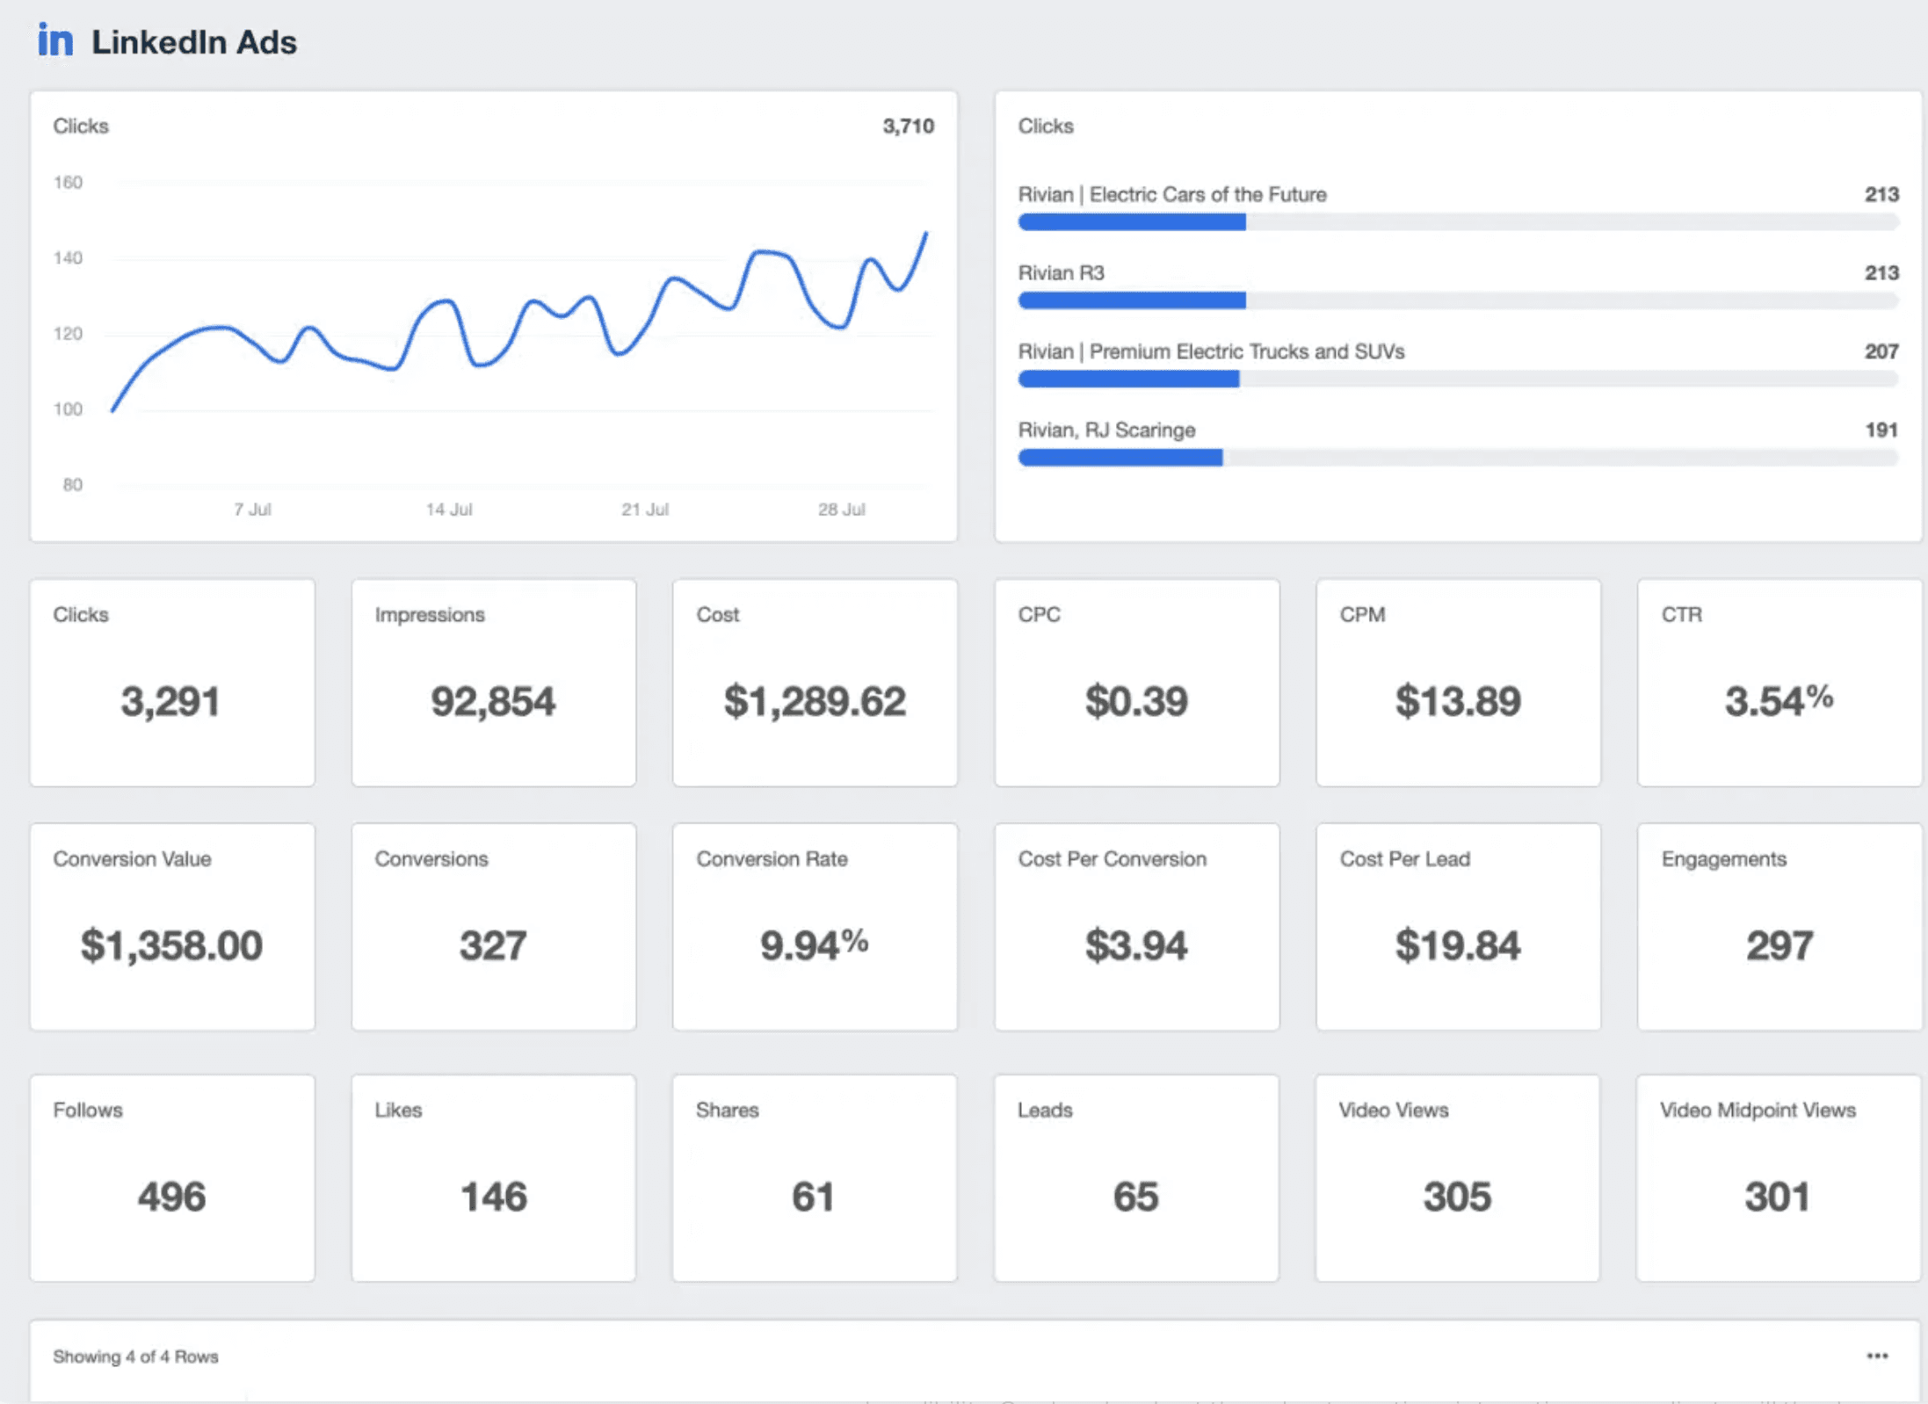
Task: Click the total 3,710 clicks value
Action: (910, 126)
